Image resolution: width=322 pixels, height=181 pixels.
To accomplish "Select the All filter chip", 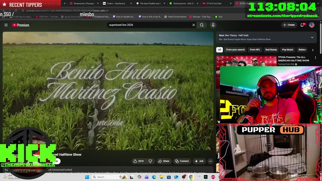I will coord(219,50).
